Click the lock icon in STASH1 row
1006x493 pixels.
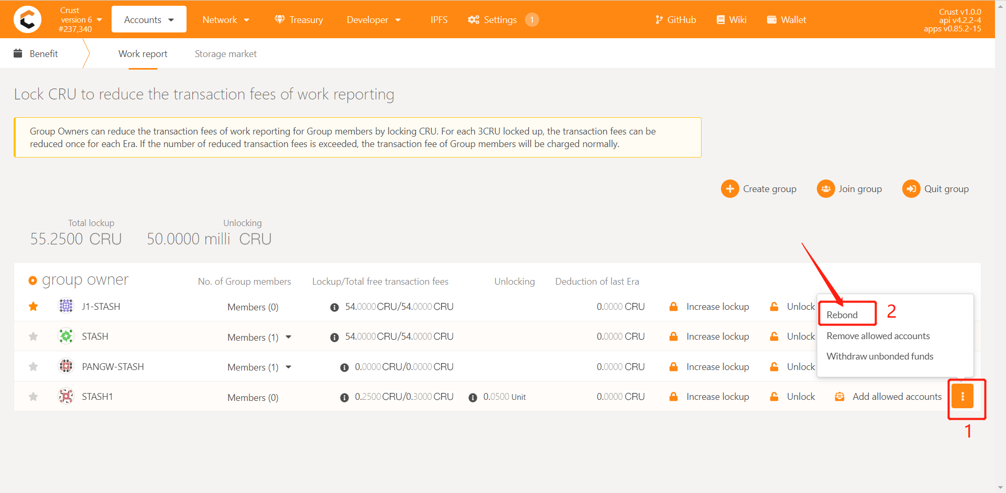(x=674, y=397)
